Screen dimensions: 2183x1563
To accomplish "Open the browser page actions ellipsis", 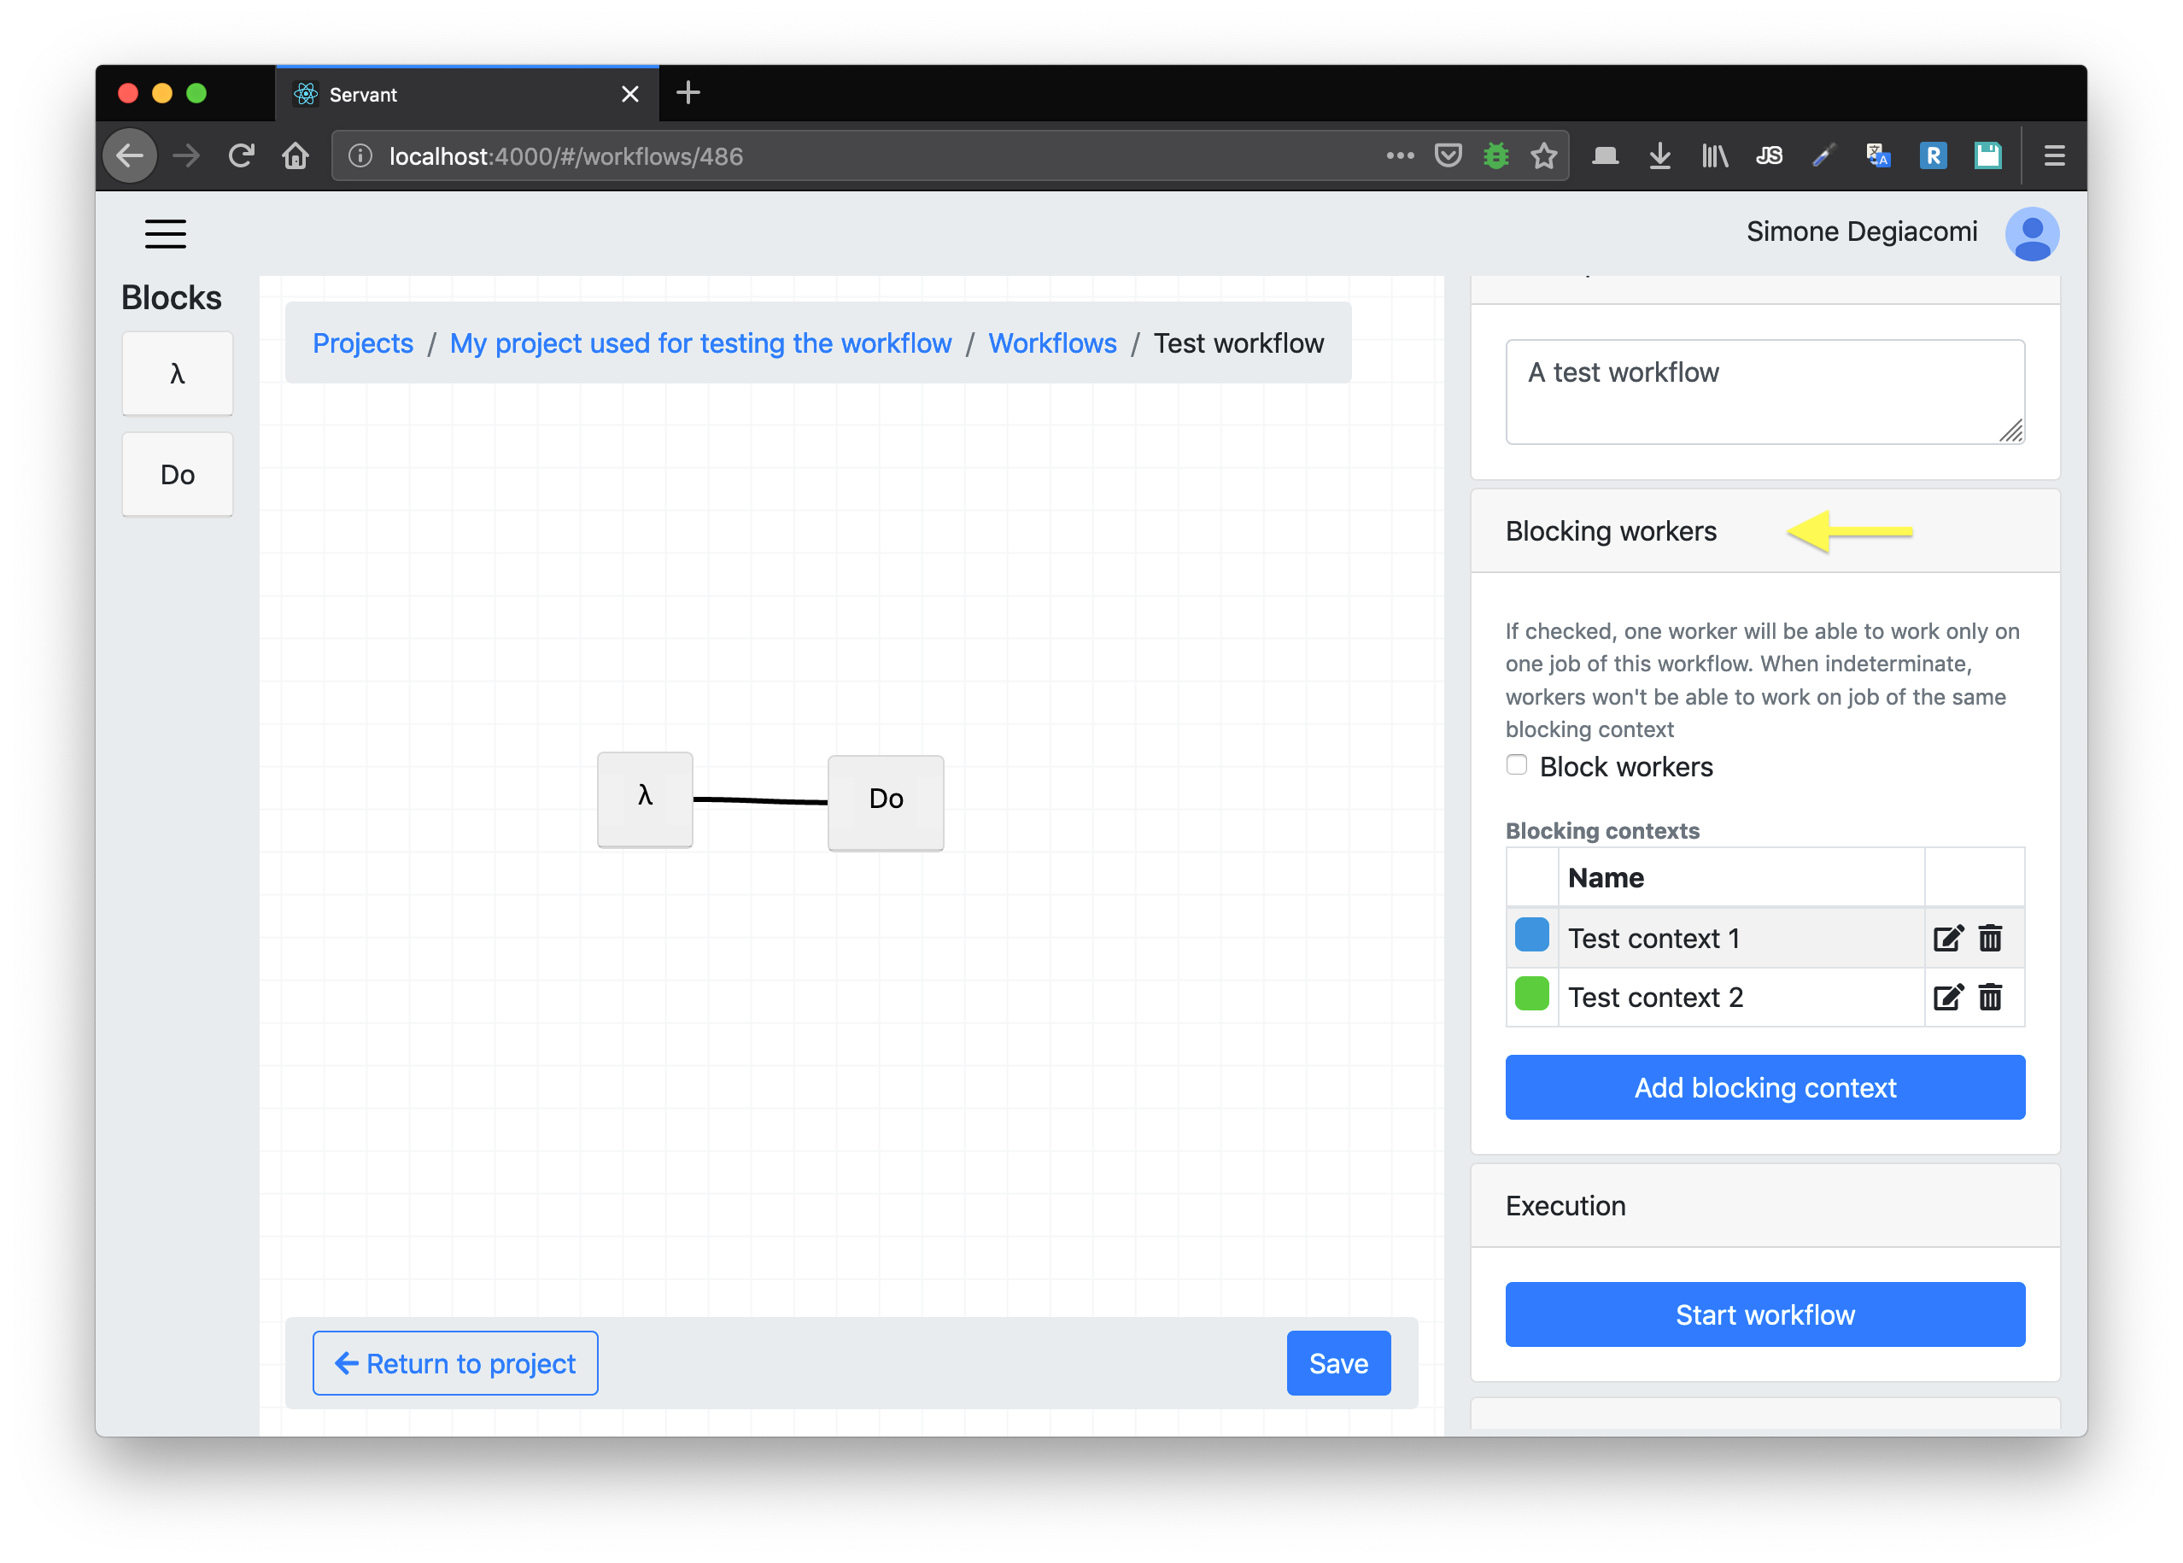I will tap(1400, 156).
